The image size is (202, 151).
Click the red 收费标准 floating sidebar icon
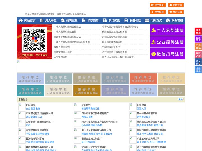(198, 31)
